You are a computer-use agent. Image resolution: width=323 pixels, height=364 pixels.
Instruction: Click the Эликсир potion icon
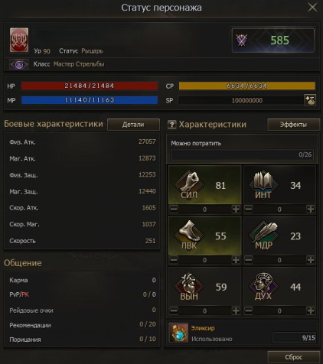[178, 333]
